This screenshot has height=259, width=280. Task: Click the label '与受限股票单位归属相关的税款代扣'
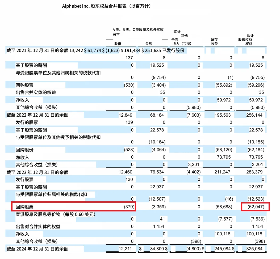coord(51,194)
